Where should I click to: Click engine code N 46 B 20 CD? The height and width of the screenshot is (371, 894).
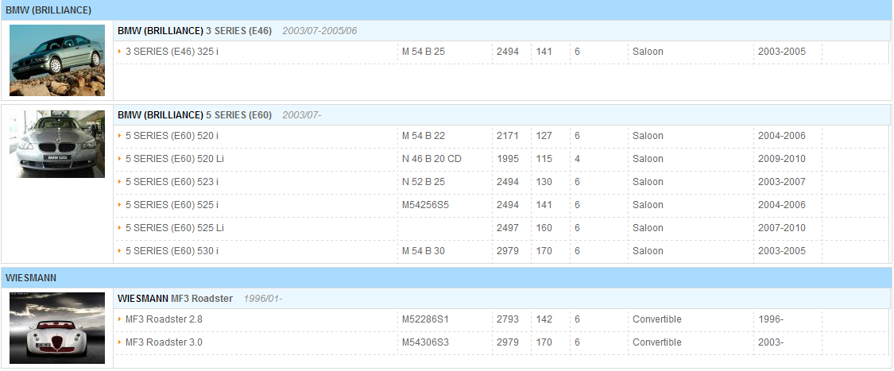click(x=432, y=159)
